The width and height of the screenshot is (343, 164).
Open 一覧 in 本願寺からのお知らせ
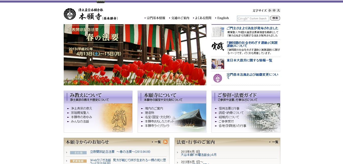pos(157,142)
